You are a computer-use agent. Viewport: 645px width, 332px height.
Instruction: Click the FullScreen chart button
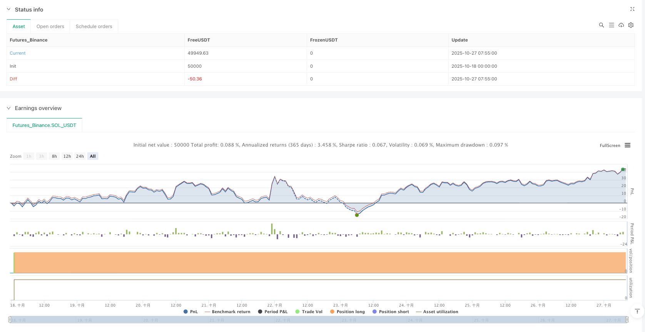click(610, 145)
